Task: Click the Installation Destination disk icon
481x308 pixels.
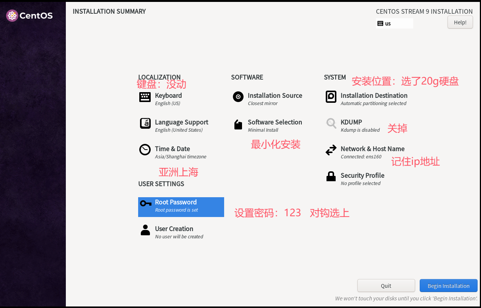Action: (331, 97)
